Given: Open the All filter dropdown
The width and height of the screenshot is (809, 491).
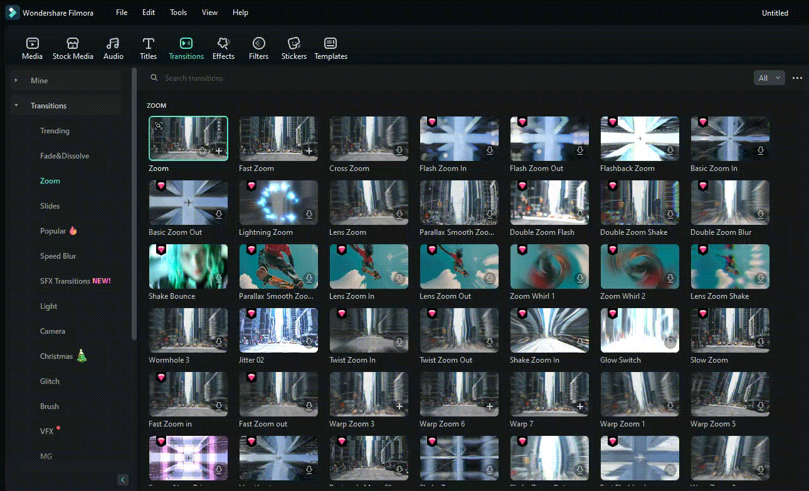Looking at the screenshot, I should coord(769,78).
